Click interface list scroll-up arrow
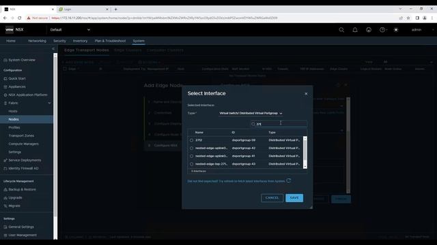 [x=305, y=137]
